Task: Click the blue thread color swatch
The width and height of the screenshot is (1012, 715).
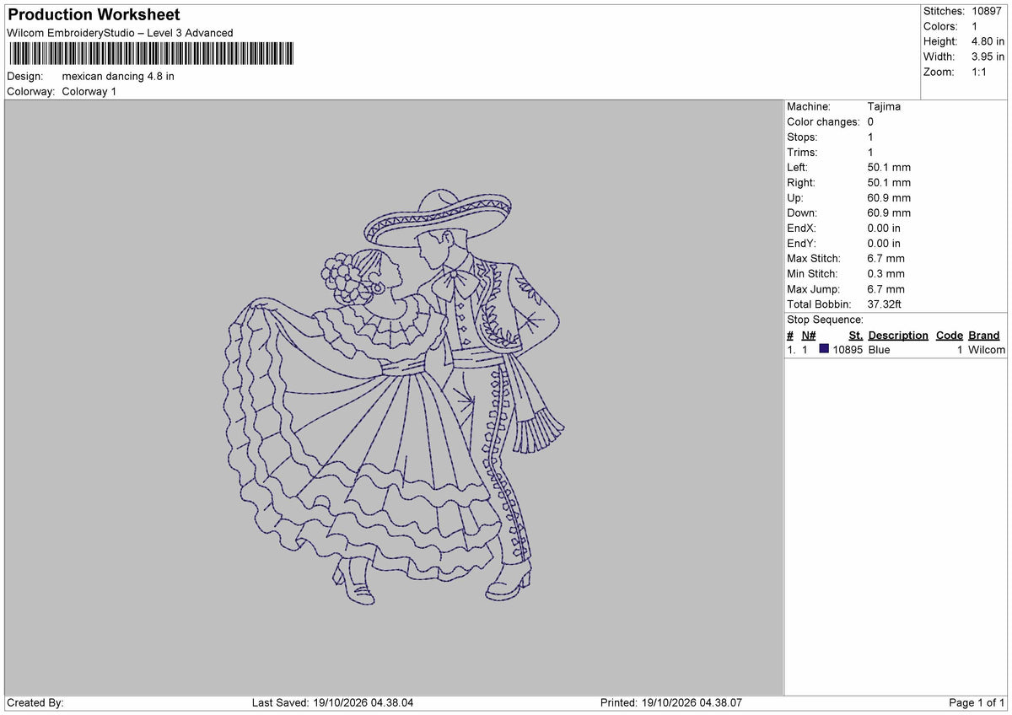Action: 824,349
